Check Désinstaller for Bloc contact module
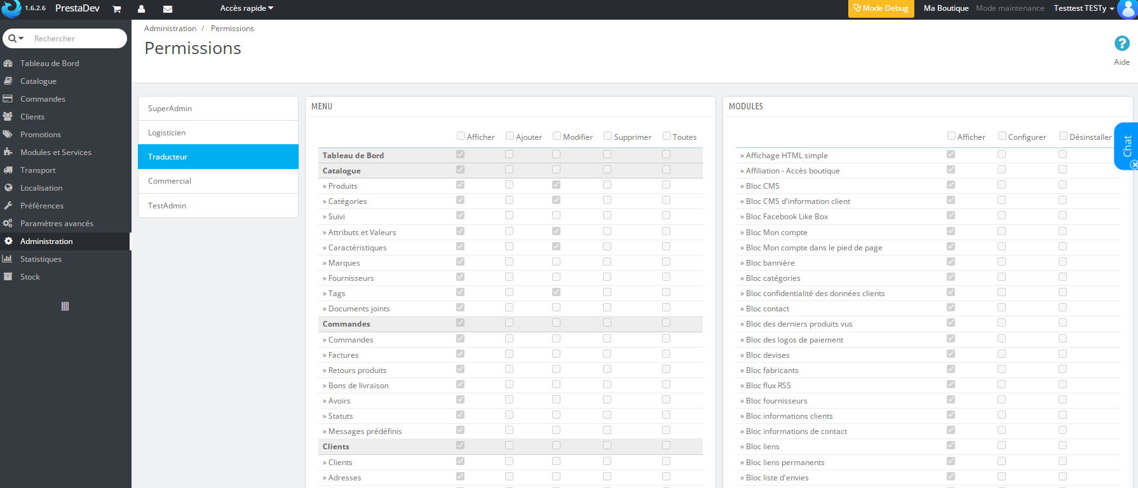Image resolution: width=1138 pixels, height=488 pixels. [1062, 308]
